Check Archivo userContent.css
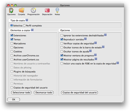This screenshot has width=130, height=111. (12, 59)
